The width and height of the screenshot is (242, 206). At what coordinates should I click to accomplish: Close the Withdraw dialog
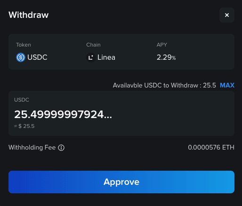click(x=227, y=15)
